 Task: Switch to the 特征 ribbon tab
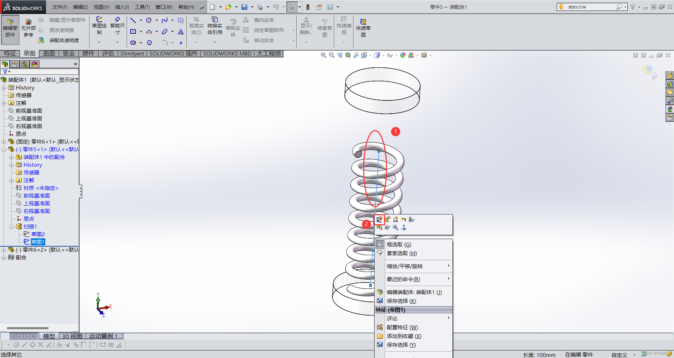pos(10,54)
